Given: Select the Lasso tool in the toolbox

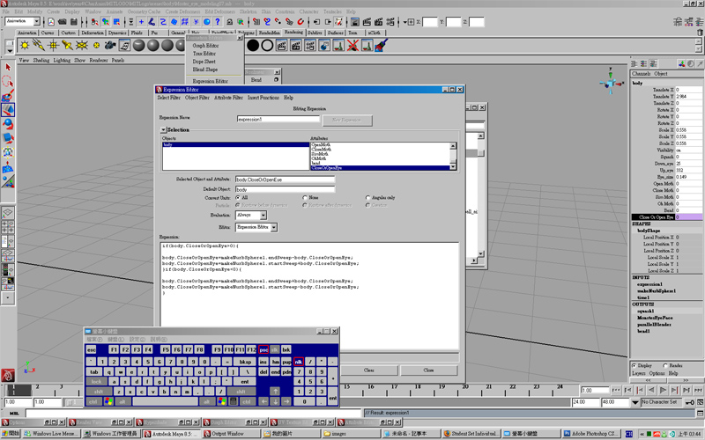Looking at the screenshot, I should (x=8, y=82).
